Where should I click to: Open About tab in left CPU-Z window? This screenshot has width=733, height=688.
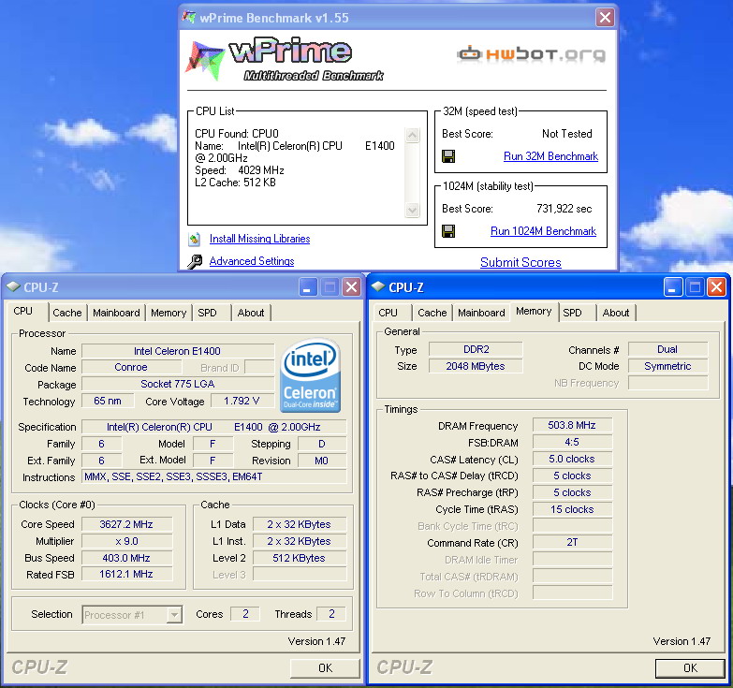(x=251, y=313)
